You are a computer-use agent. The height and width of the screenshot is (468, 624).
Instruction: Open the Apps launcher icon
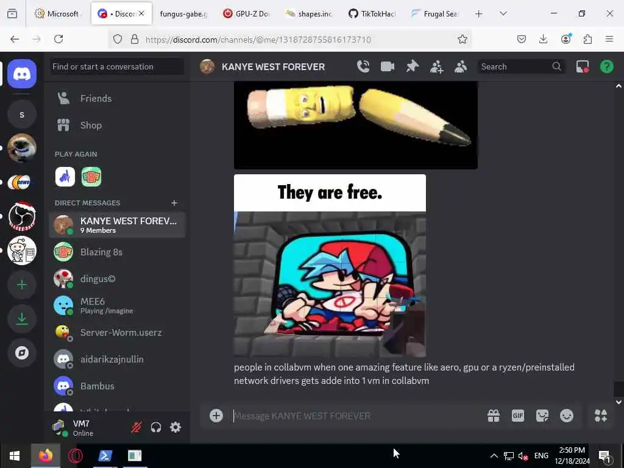(x=601, y=416)
